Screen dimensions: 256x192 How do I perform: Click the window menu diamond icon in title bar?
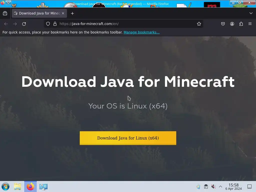coord(8,2)
